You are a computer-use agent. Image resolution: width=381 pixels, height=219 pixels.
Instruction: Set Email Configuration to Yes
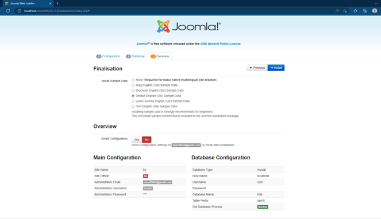pyautogui.click(x=137, y=140)
